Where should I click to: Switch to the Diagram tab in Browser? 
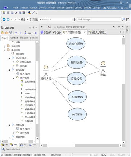[x=24, y=38]
